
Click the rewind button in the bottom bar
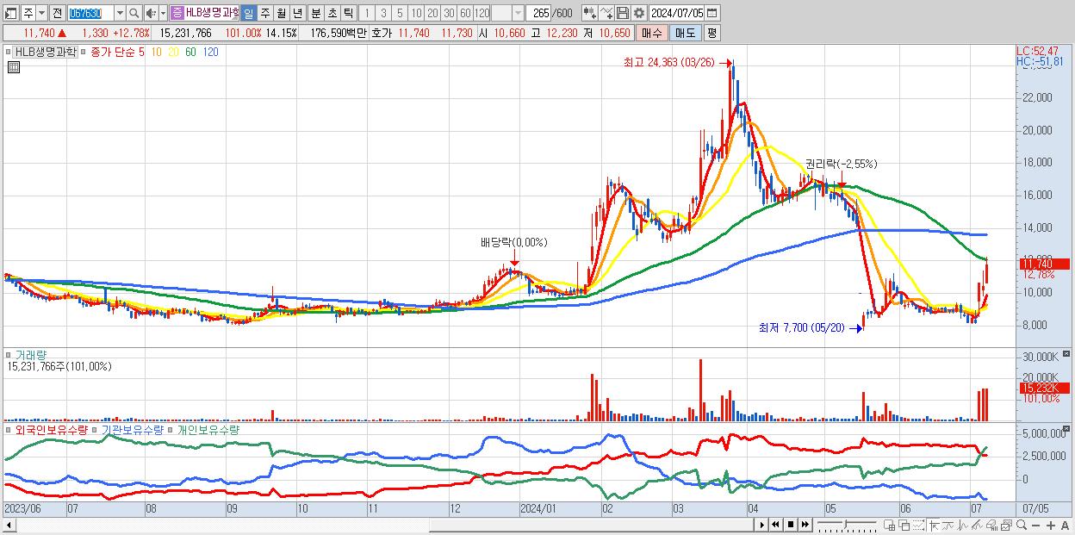[775, 525]
